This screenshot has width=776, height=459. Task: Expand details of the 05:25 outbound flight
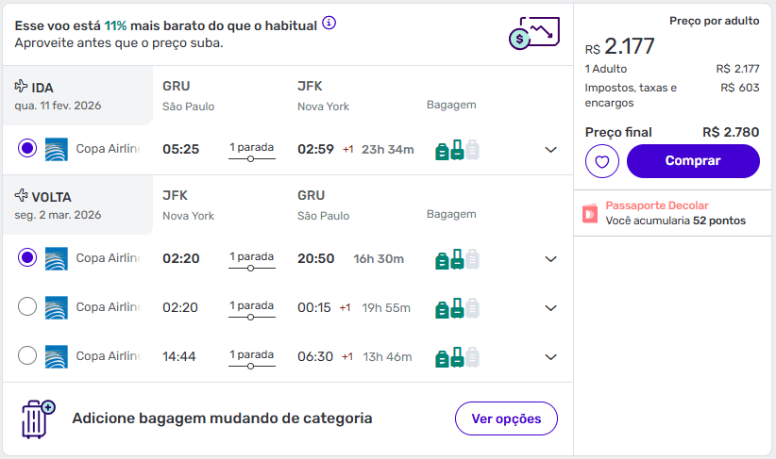point(551,150)
